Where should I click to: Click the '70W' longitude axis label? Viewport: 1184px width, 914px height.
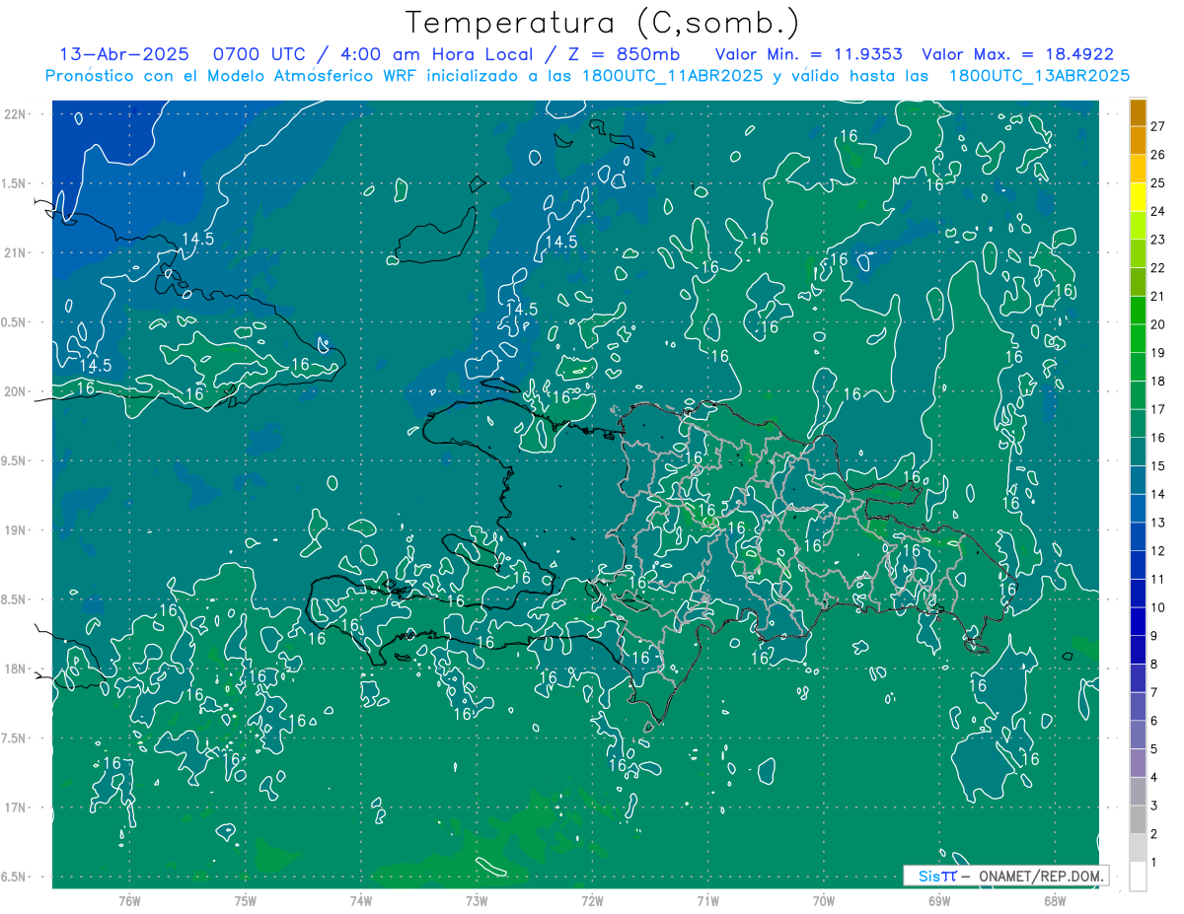824,900
